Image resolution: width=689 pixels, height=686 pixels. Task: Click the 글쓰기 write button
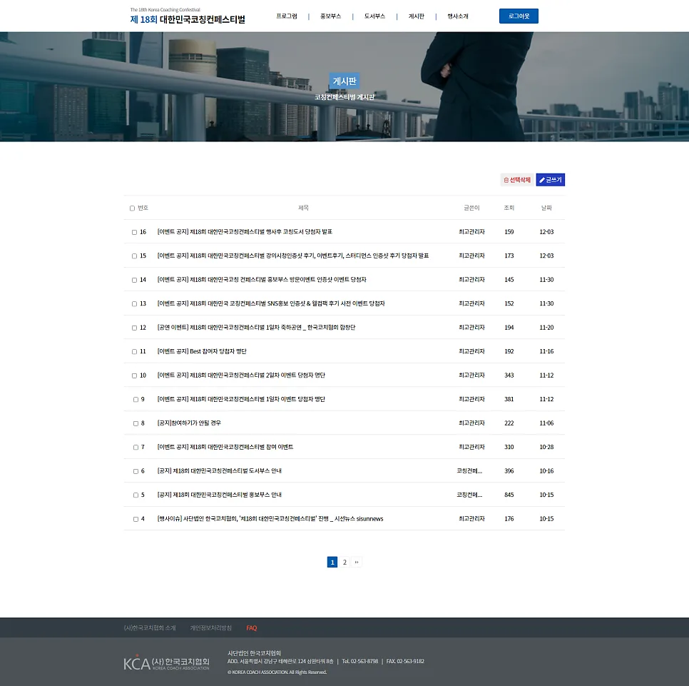click(550, 180)
